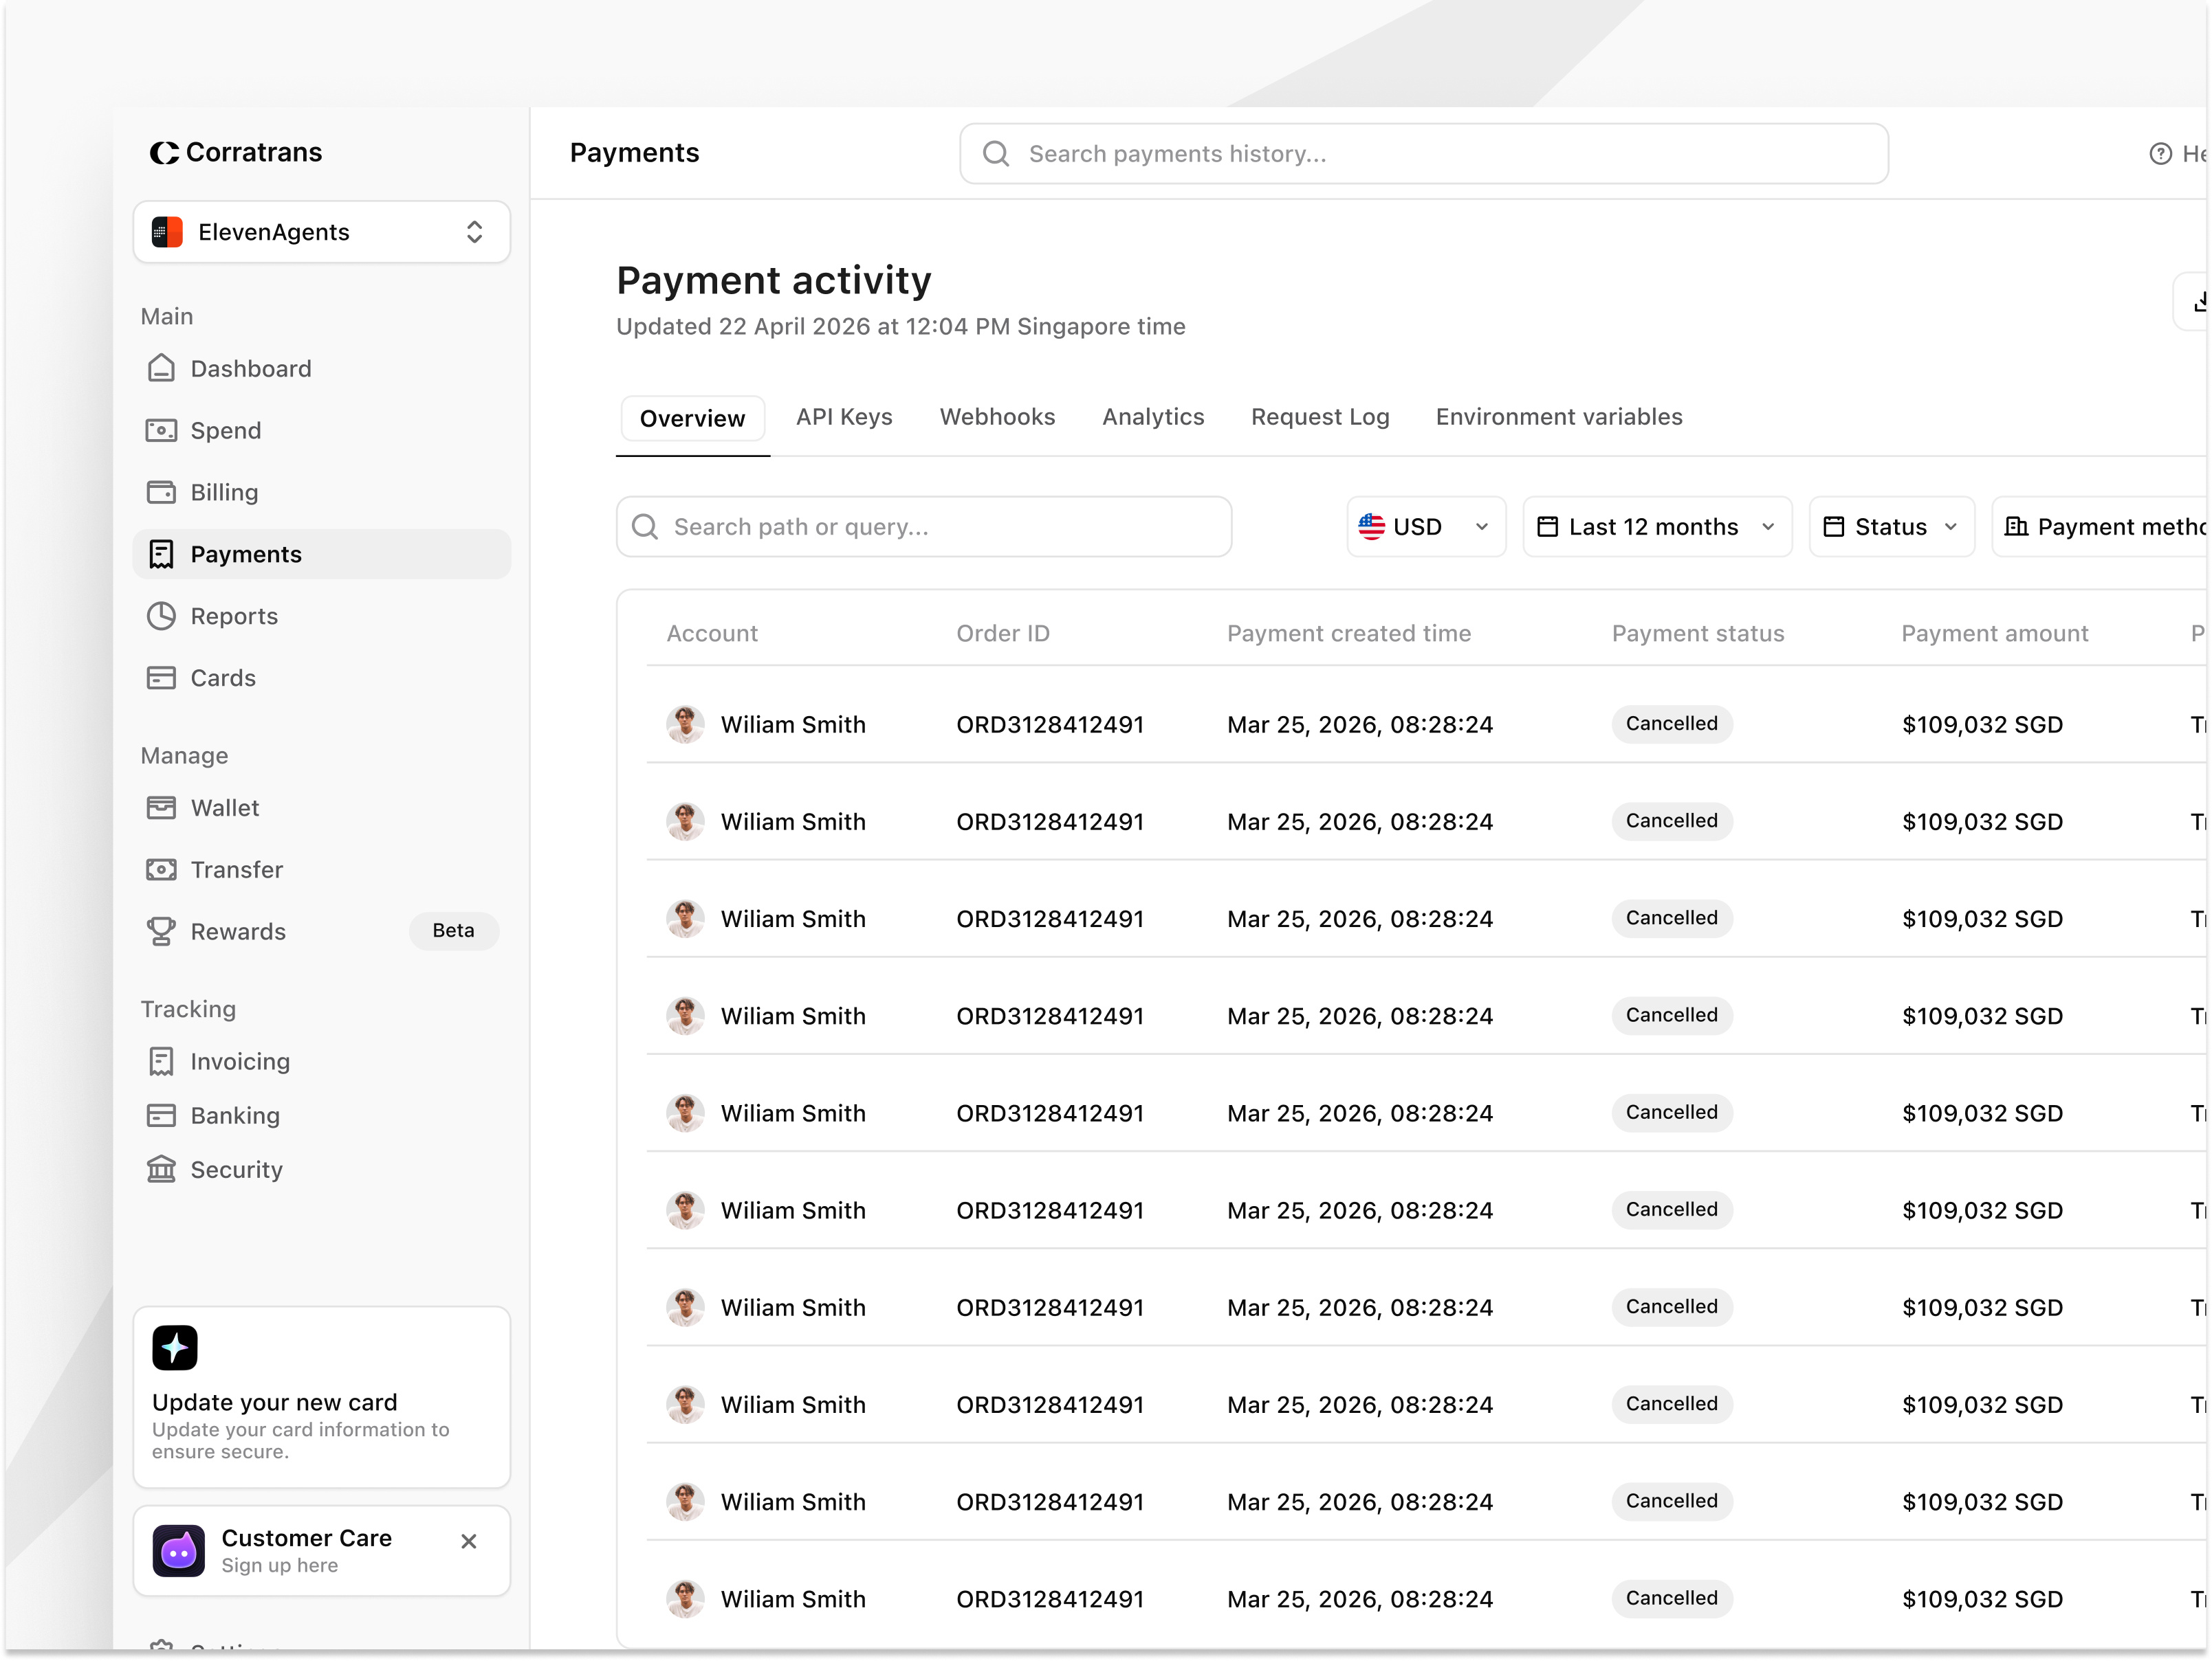2212x1661 pixels.
Task: Click the Billing wallet icon
Action: [161, 493]
